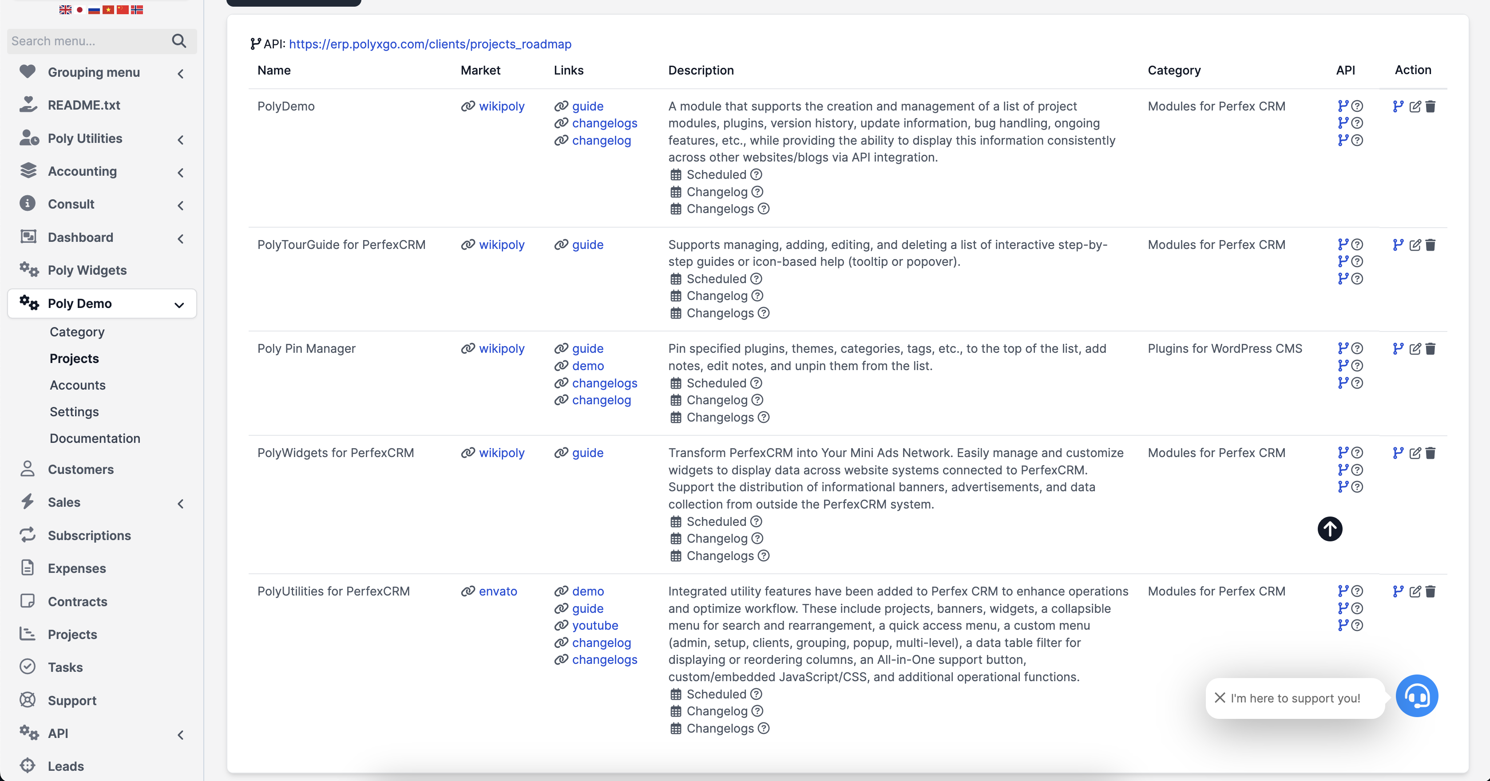The image size is (1490, 781).
Task: Open the envato market link
Action: coord(497,592)
